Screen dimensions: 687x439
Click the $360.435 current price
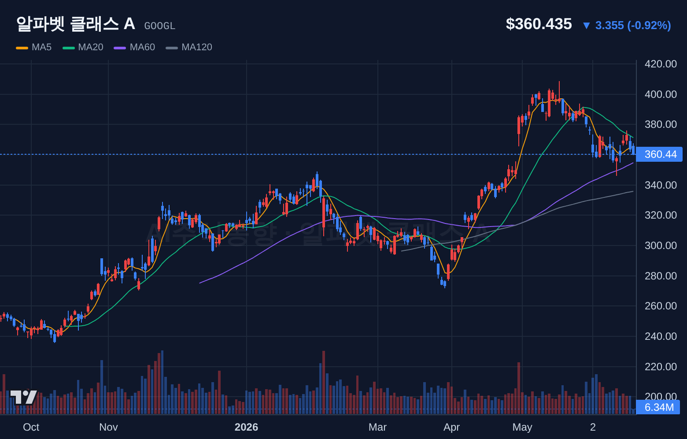tap(539, 24)
